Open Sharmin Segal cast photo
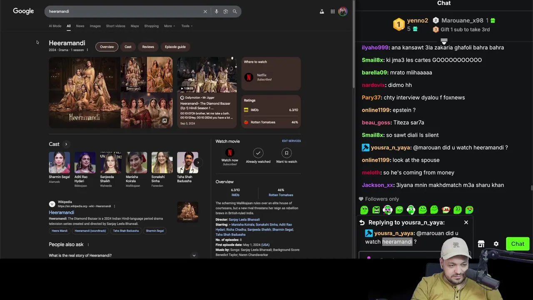The height and width of the screenshot is (300, 533). [x=59, y=162]
